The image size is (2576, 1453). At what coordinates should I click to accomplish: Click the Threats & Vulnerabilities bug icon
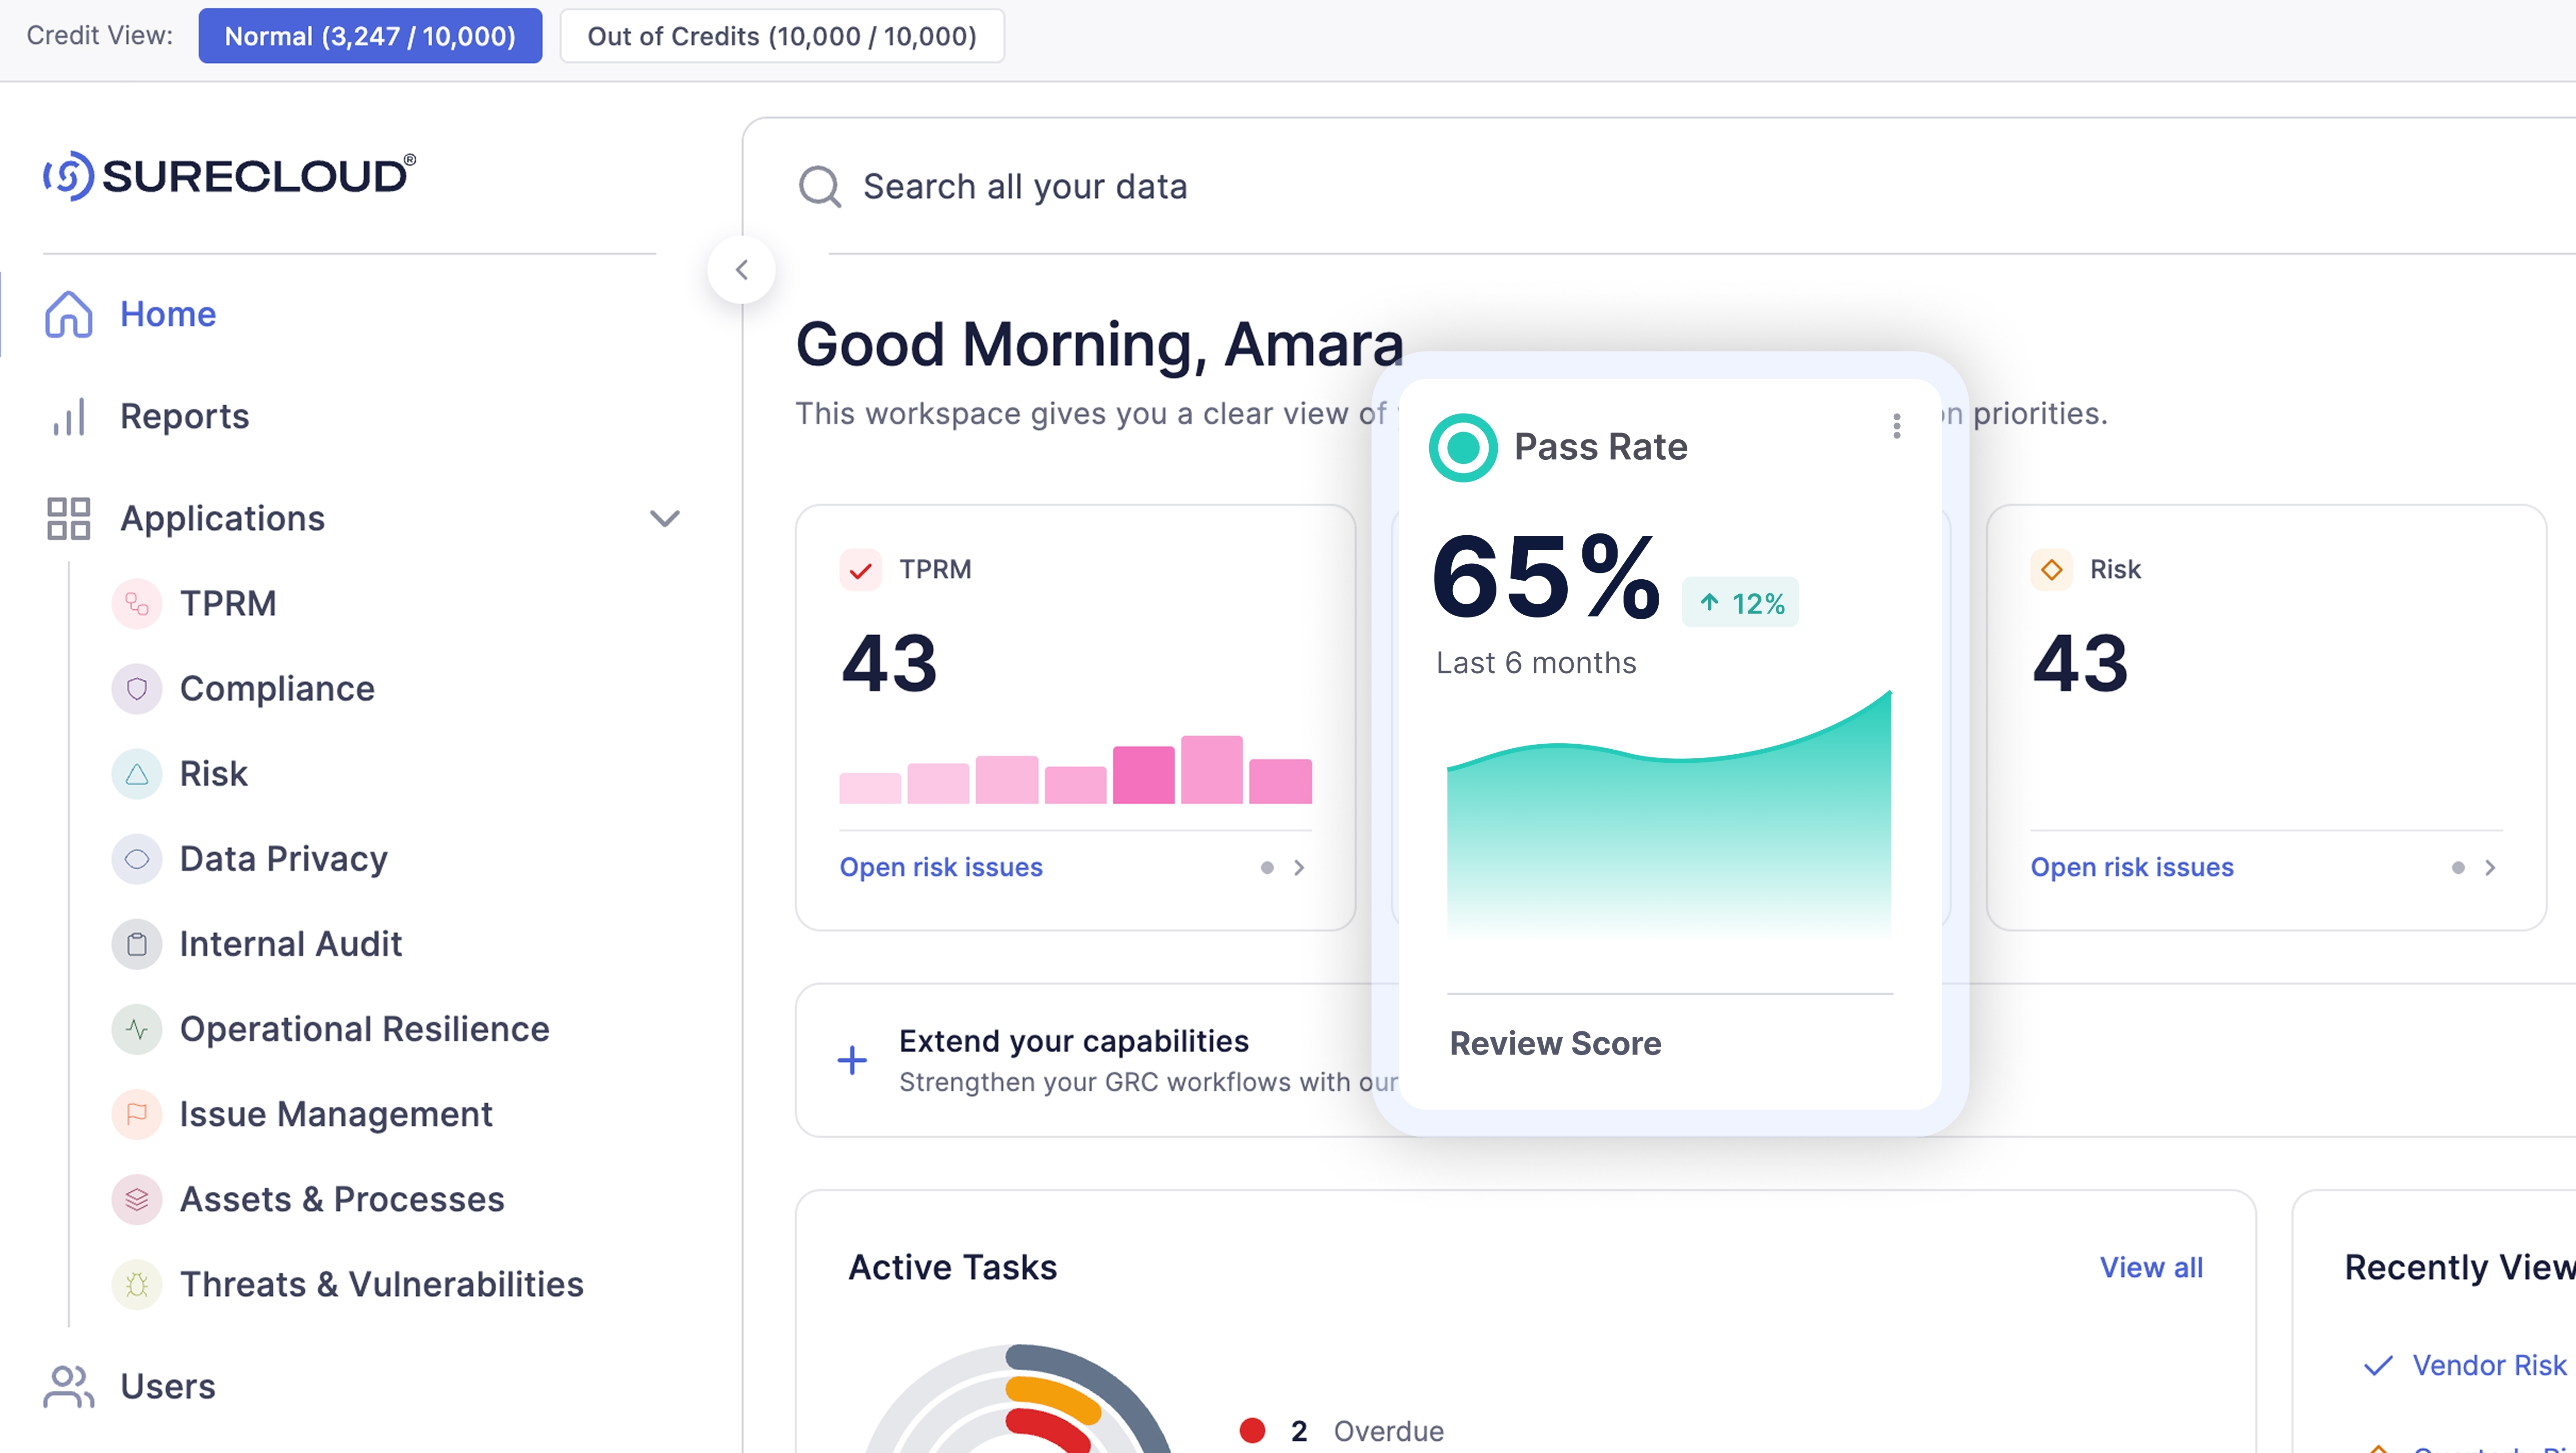pyautogui.click(x=137, y=1284)
